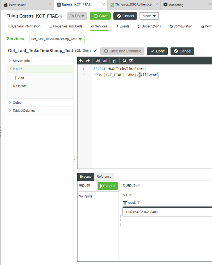212x265 pixels.
Task: Click the Done button
Action: [x=157, y=51]
